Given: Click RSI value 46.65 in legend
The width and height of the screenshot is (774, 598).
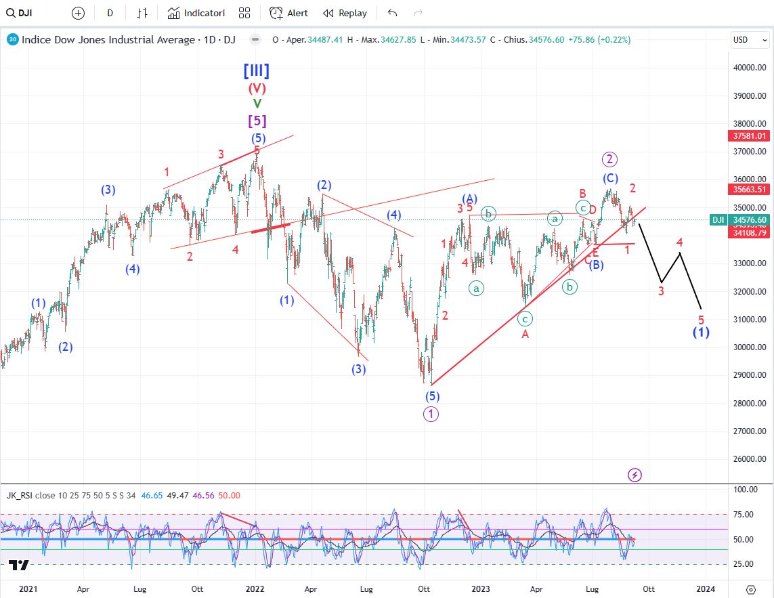Looking at the screenshot, I should click(152, 495).
